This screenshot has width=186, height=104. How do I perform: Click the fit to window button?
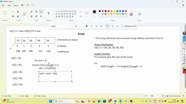(x=146, y=96)
